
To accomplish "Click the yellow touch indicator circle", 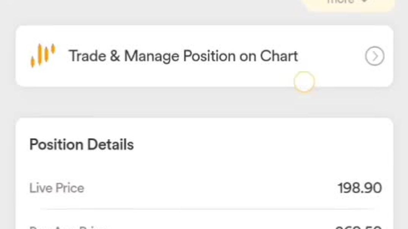I will (x=304, y=82).
